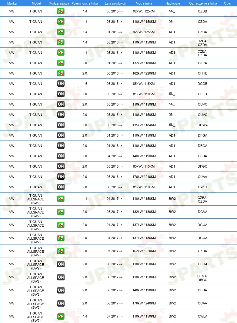Click the CWLA engine code cell
Screen dimensions: 237x323
click(x=202, y=316)
